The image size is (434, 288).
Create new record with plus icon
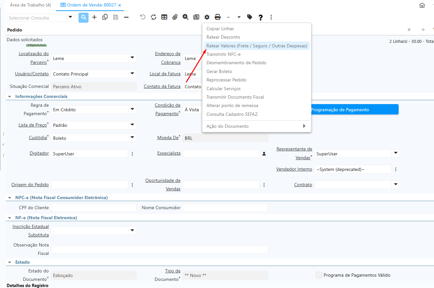pyautogui.click(x=94, y=17)
